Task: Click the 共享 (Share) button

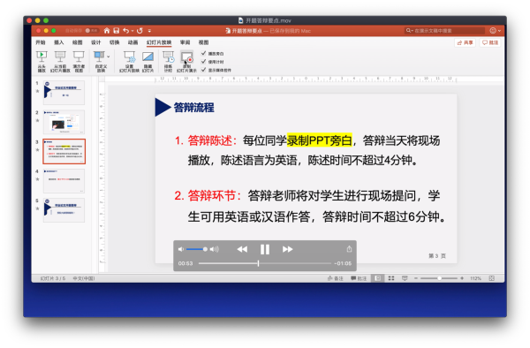Action: point(466,42)
